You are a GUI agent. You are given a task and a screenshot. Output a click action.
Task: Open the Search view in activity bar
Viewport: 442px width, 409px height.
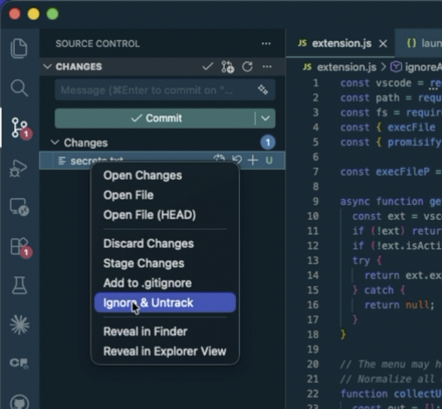tap(19, 88)
